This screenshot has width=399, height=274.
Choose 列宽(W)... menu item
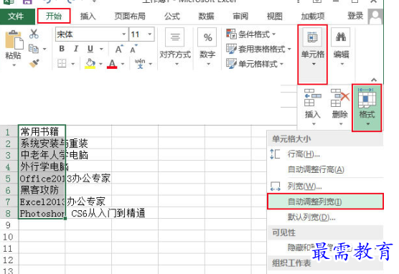[326, 186]
